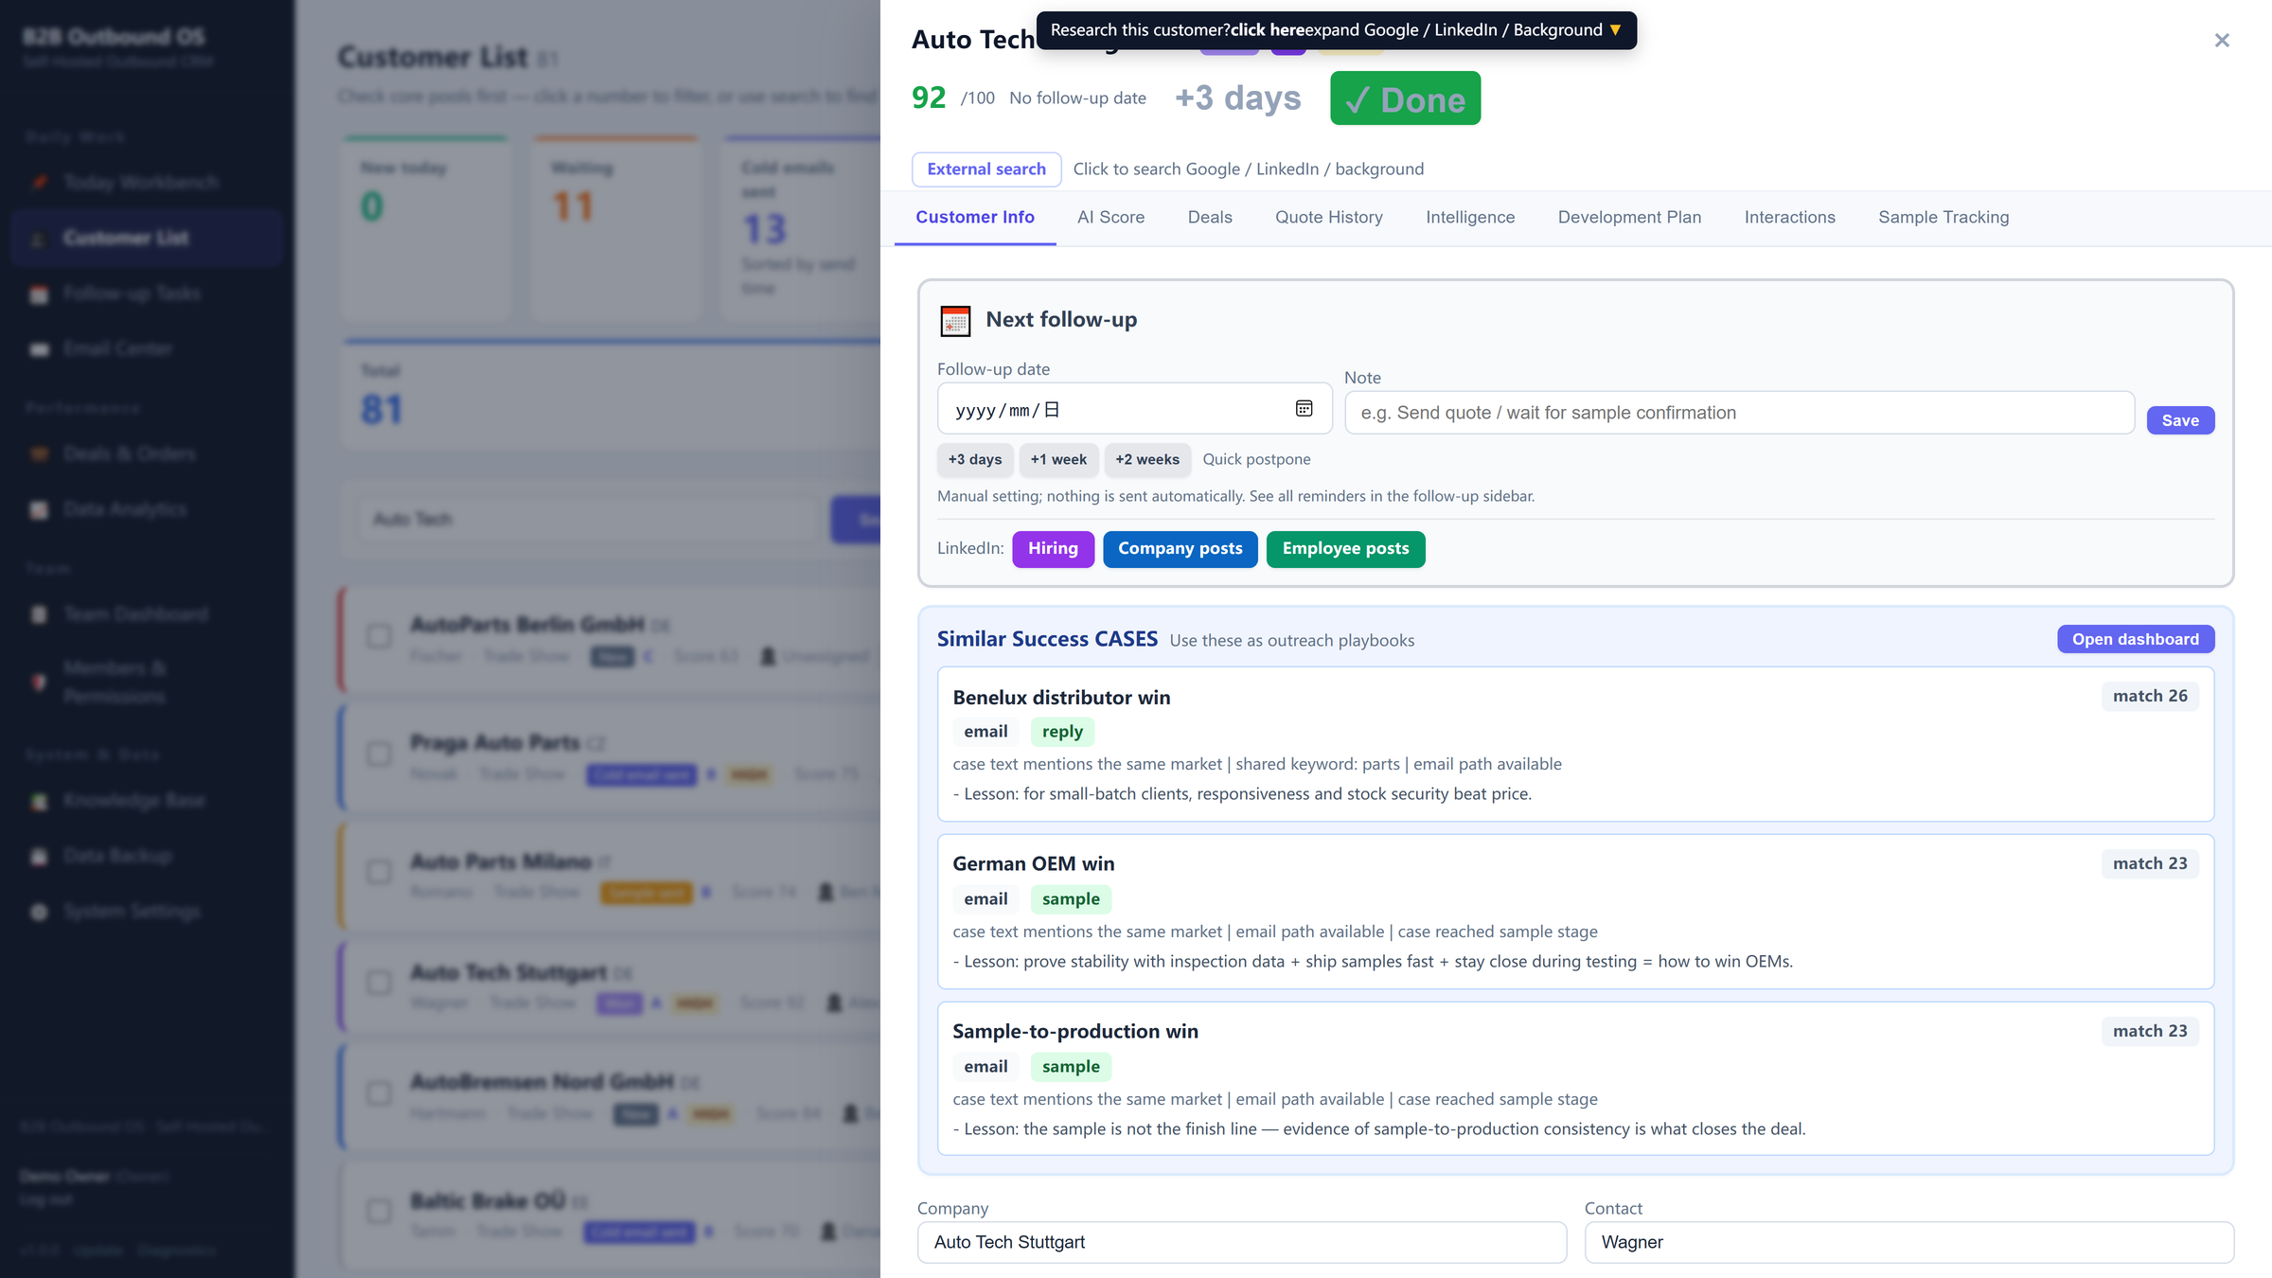The height and width of the screenshot is (1278, 2272).
Task: Postpone follow-up by +1 week
Action: point(1058,459)
